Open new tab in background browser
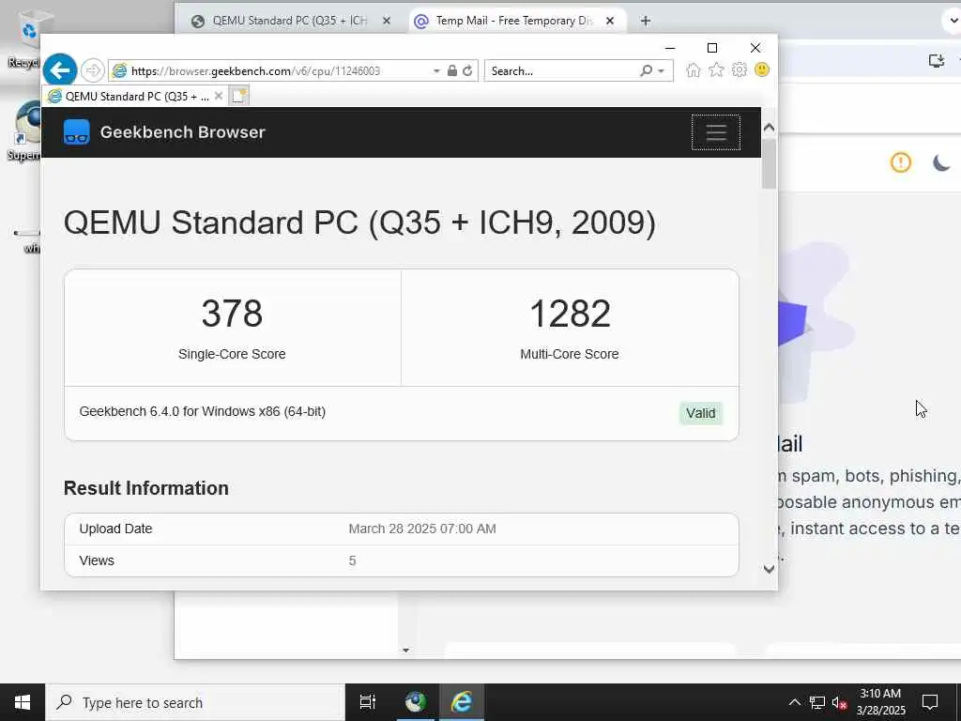Image resolution: width=961 pixels, height=721 pixels. [646, 21]
